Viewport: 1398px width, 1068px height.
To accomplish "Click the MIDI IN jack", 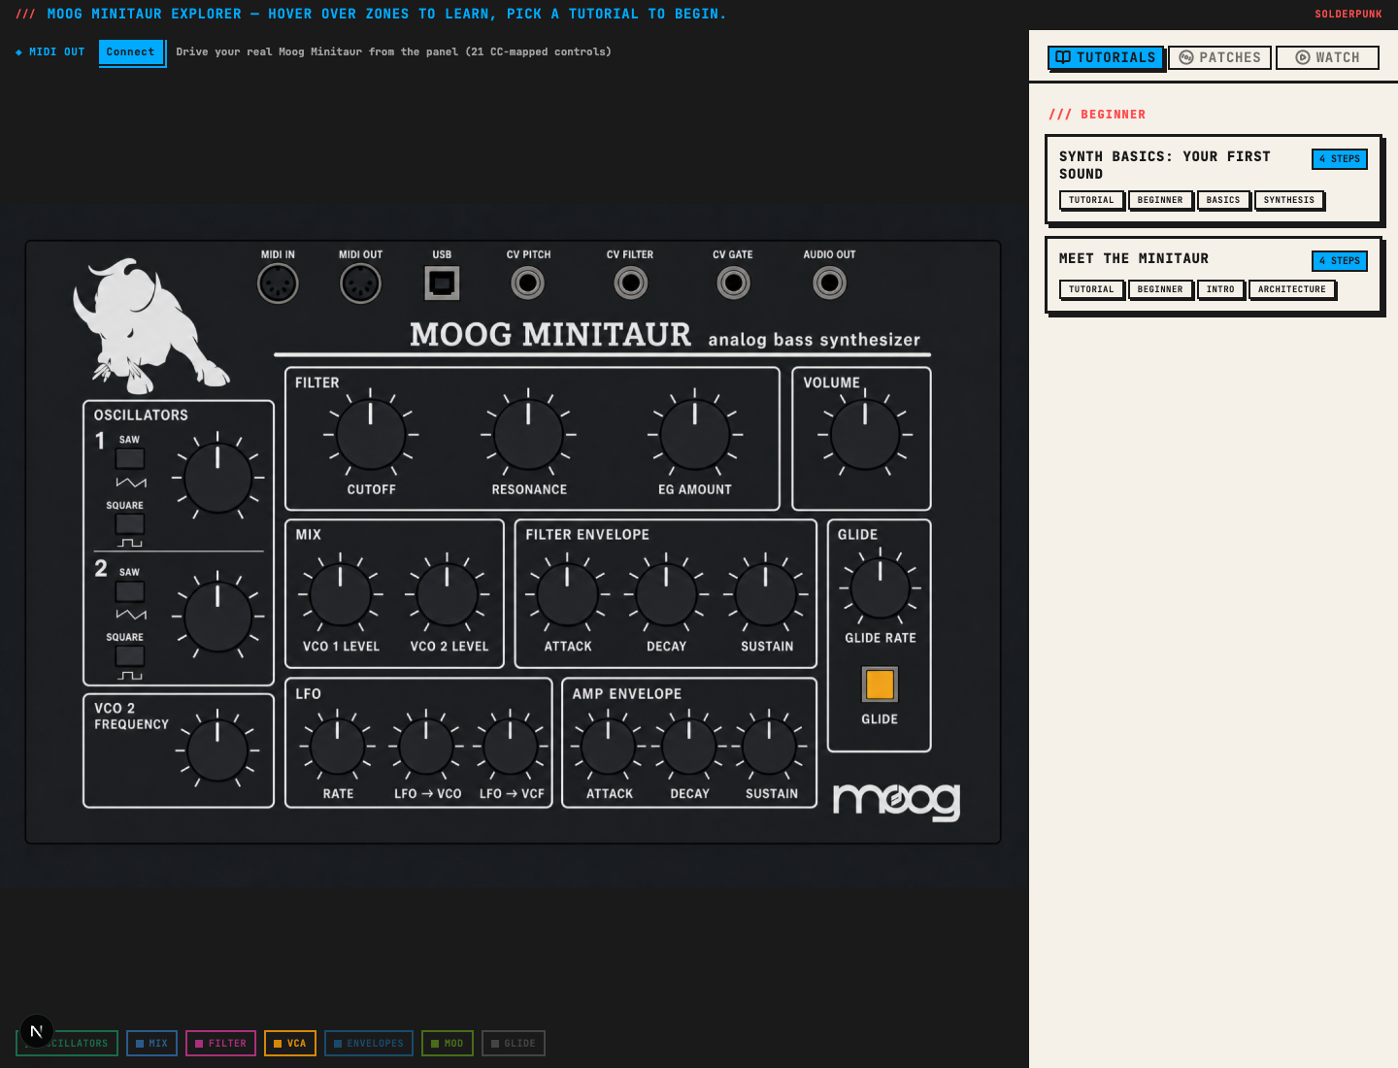I will 278,284.
